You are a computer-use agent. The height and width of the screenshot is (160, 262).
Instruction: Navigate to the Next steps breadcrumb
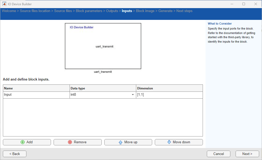point(184,11)
